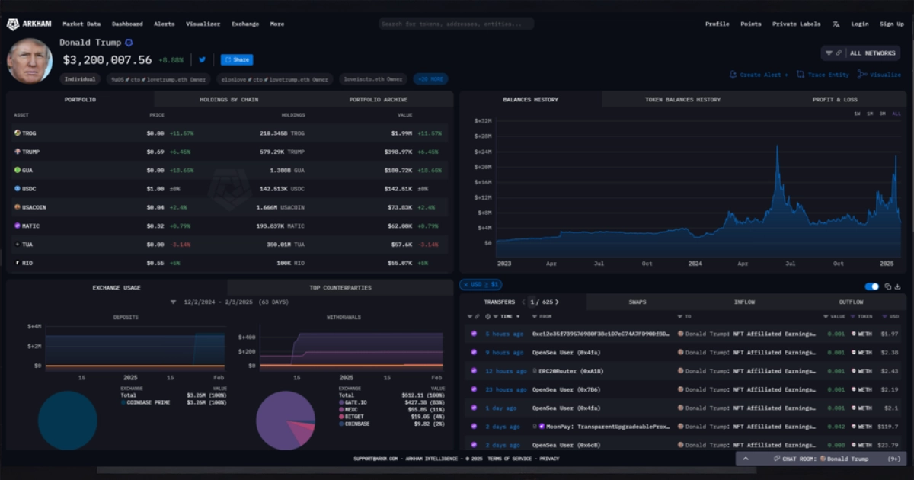The width and height of the screenshot is (914, 480).
Task: Select the 1W chart range
Action: tap(857, 114)
